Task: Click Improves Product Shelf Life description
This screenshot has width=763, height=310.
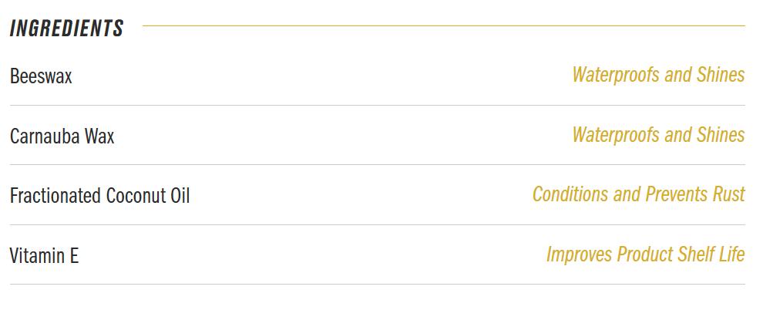Action: tap(645, 254)
